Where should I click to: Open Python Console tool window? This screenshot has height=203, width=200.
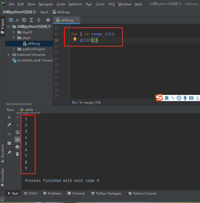click(x=142, y=193)
